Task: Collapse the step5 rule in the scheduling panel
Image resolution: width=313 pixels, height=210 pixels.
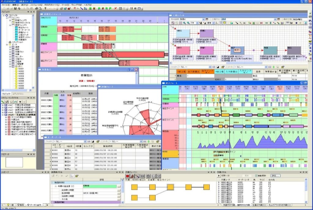Action: [3, 115]
